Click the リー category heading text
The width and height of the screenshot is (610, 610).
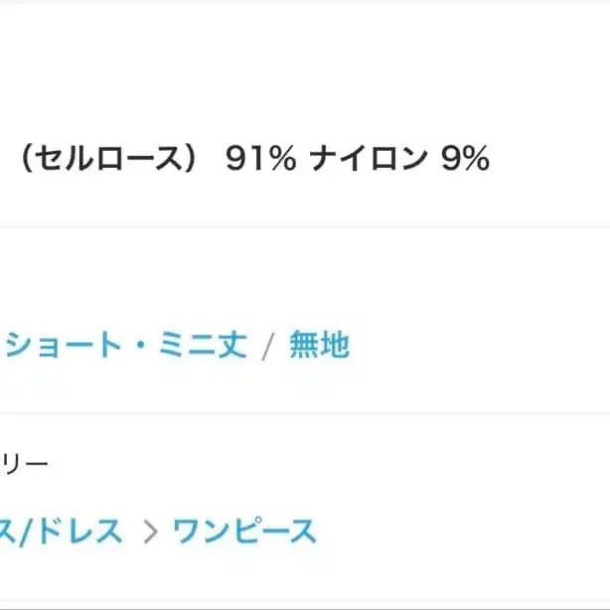[24, 463]
